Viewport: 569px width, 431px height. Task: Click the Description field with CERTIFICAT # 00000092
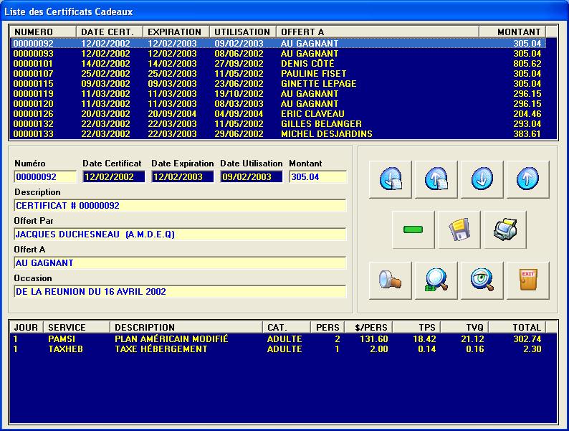[x=179, y=206]
